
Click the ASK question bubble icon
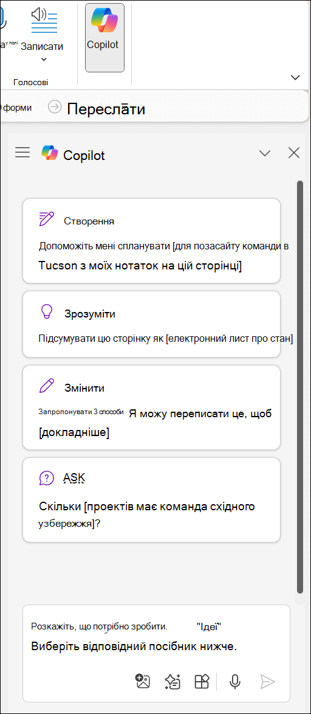[x=46, y=478]
